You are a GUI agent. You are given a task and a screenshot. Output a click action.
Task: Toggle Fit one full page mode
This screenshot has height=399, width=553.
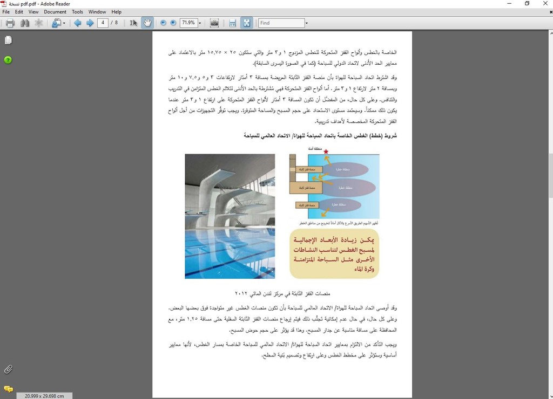(x=246, y=23)
